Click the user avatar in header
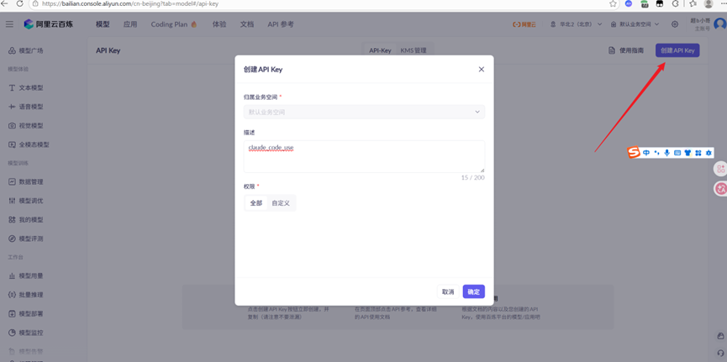 (720, 24)
